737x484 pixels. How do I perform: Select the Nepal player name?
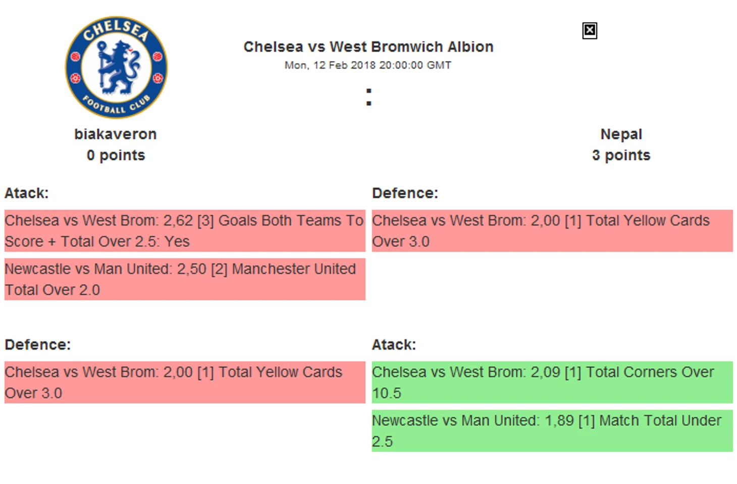pos(621,134)
